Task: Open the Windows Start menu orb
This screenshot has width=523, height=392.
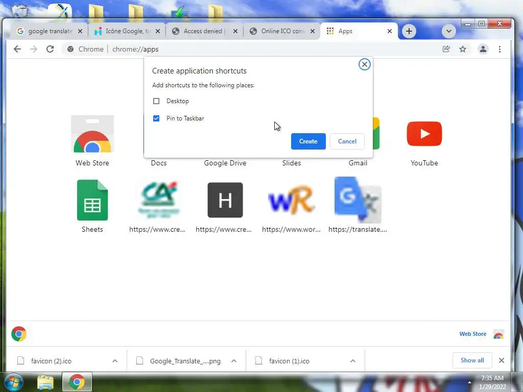Action: [x=13, y=382]
